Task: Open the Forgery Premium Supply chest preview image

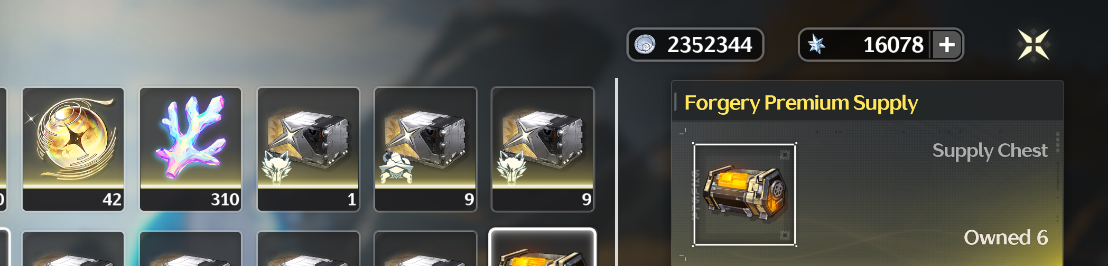Action: point(744,195)
